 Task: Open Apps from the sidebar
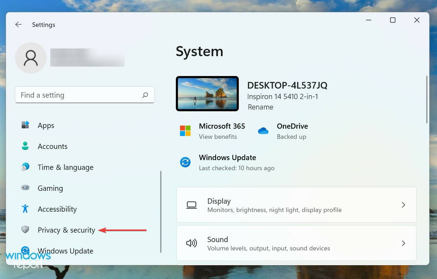(46, 125)
